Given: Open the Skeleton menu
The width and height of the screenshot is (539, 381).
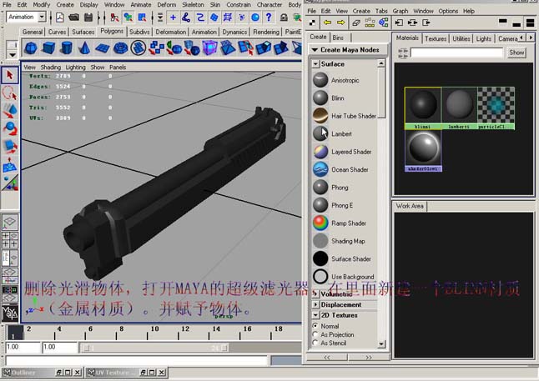Looking at the screenshot, I should click(193, 4).
